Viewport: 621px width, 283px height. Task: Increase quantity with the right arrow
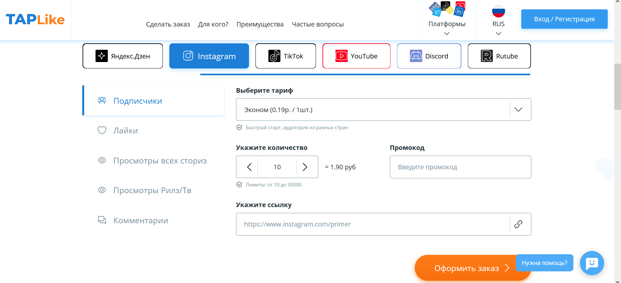[305, 167]
